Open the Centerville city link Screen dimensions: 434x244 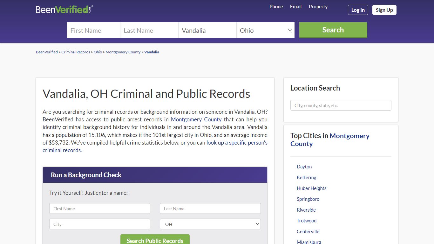click(x=308, y=232)
